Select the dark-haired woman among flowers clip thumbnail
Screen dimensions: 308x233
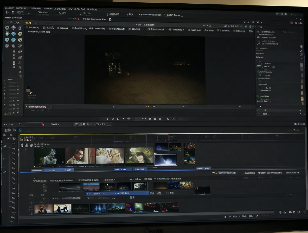tap(139, 155)
